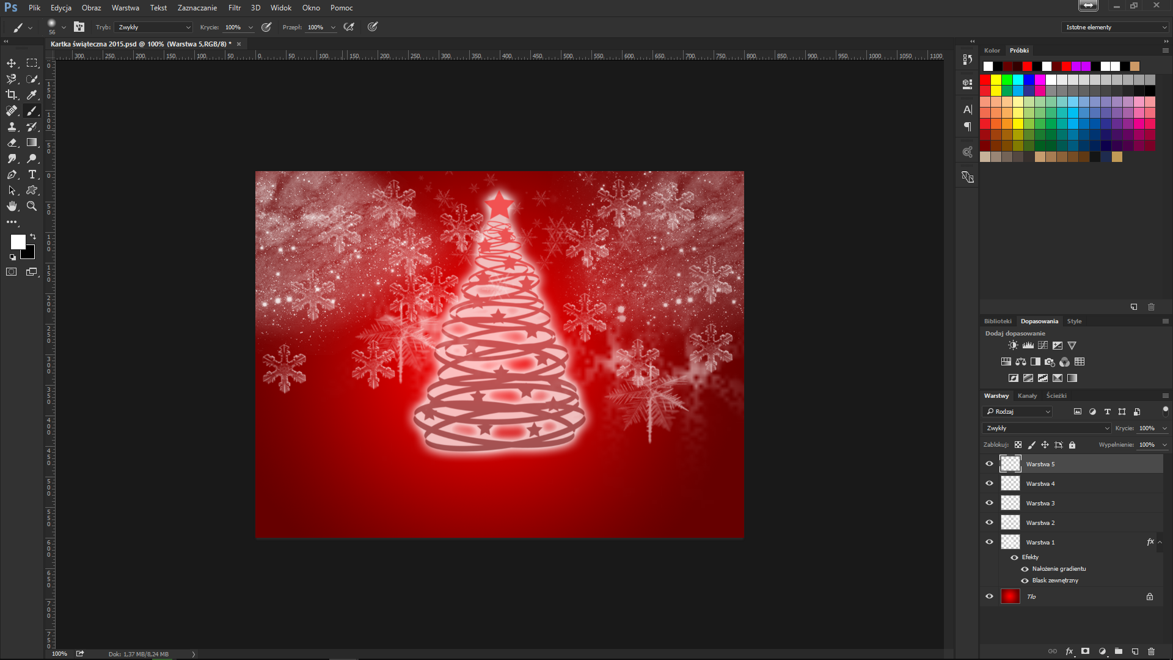Select the Zoom tool
This screenshot has height=660, width=1173.
[x=32, y=207]
